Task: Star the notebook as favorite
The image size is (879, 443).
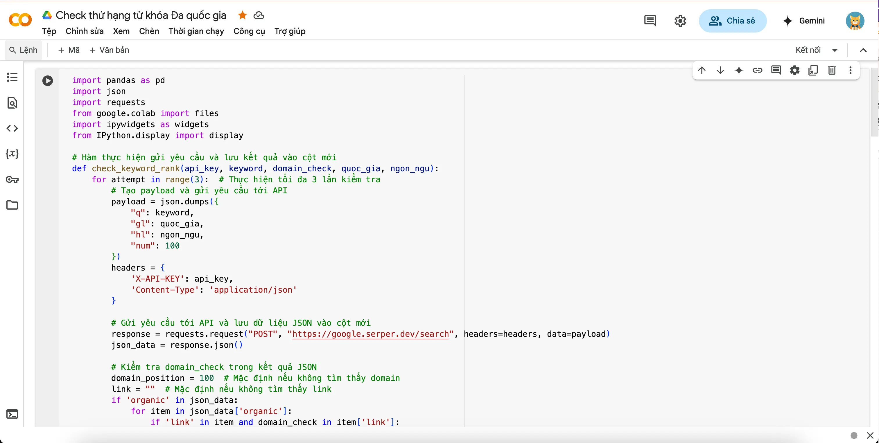Action: pos(242,15)
